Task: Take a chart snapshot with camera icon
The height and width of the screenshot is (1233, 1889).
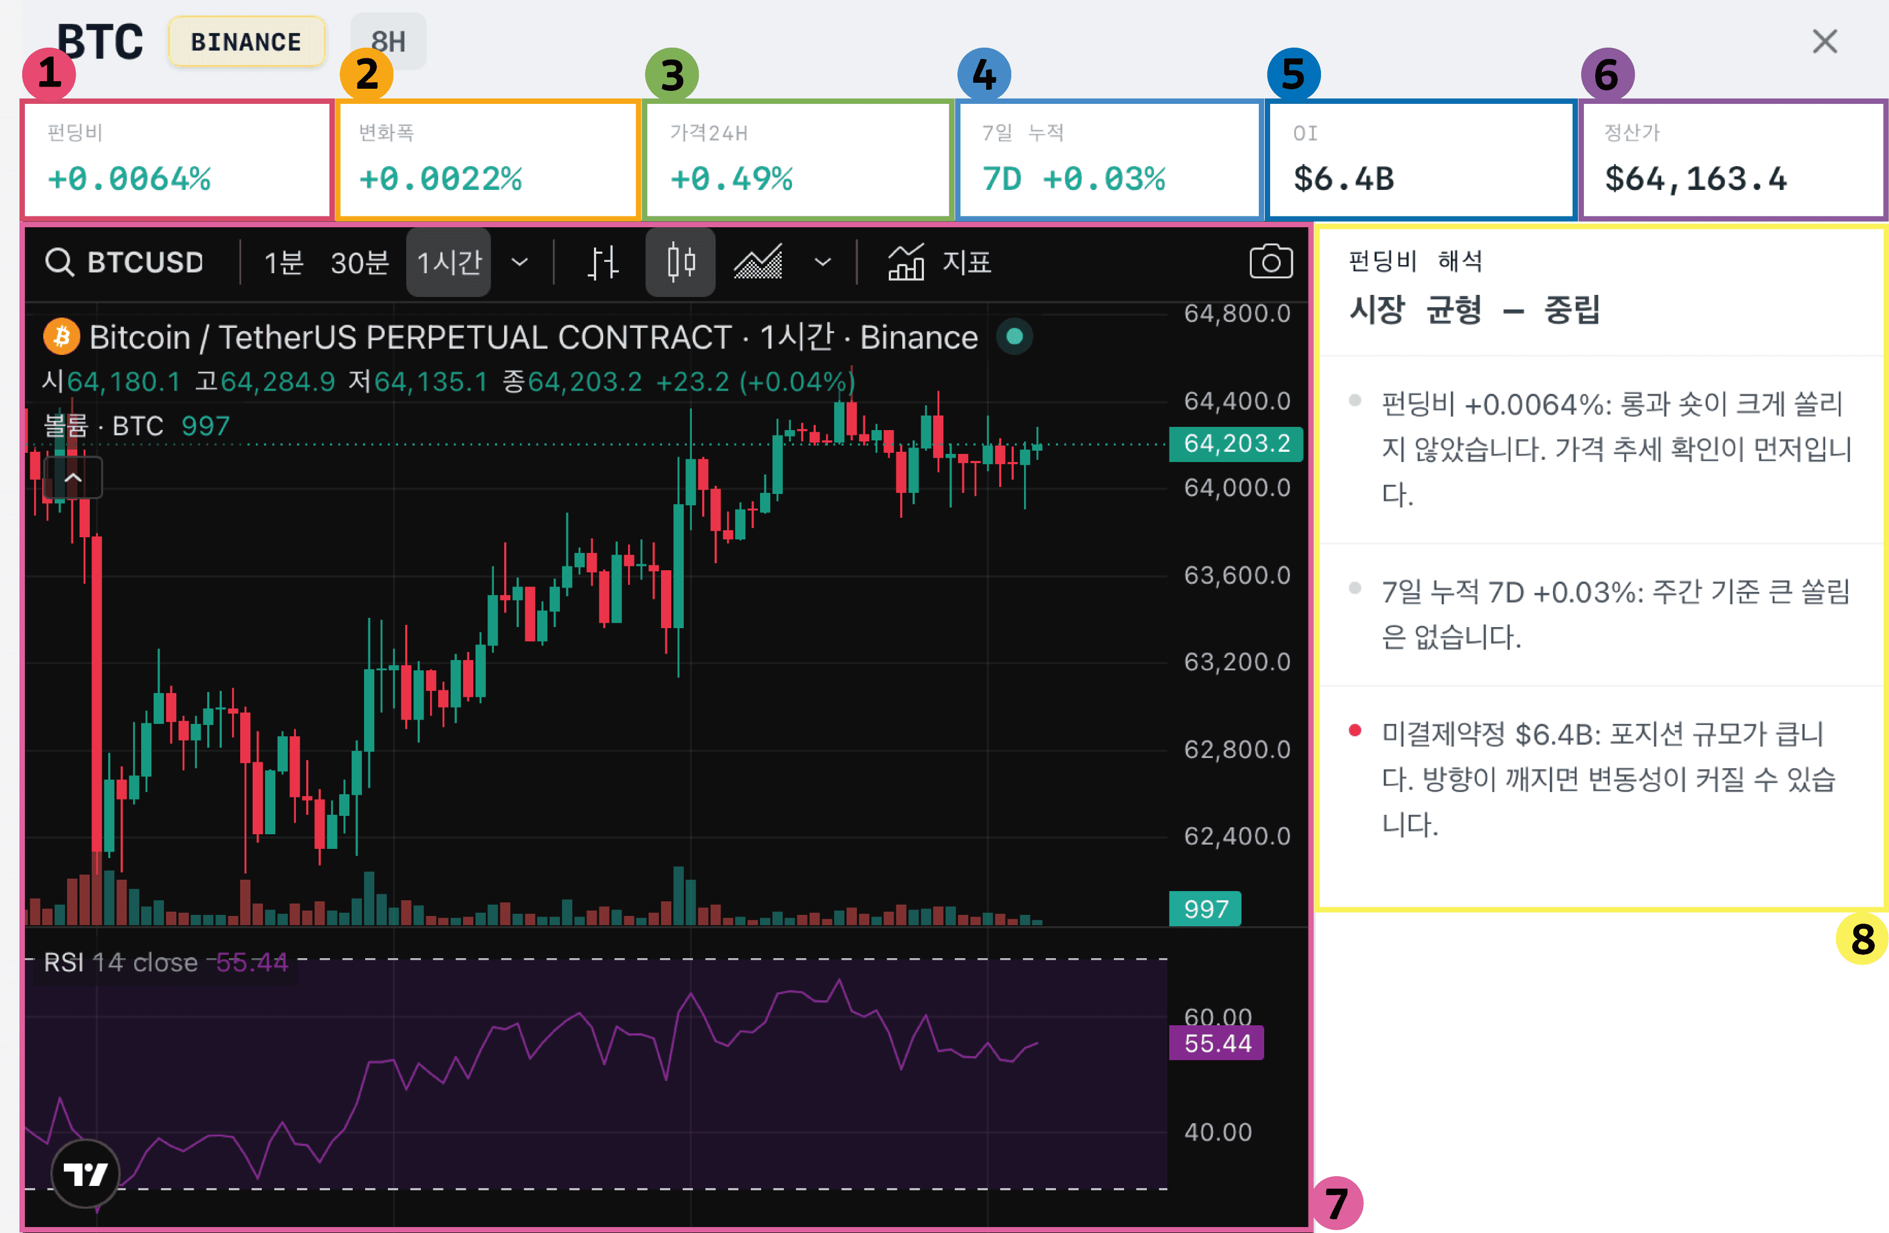Action: [x=1271, y=262]
